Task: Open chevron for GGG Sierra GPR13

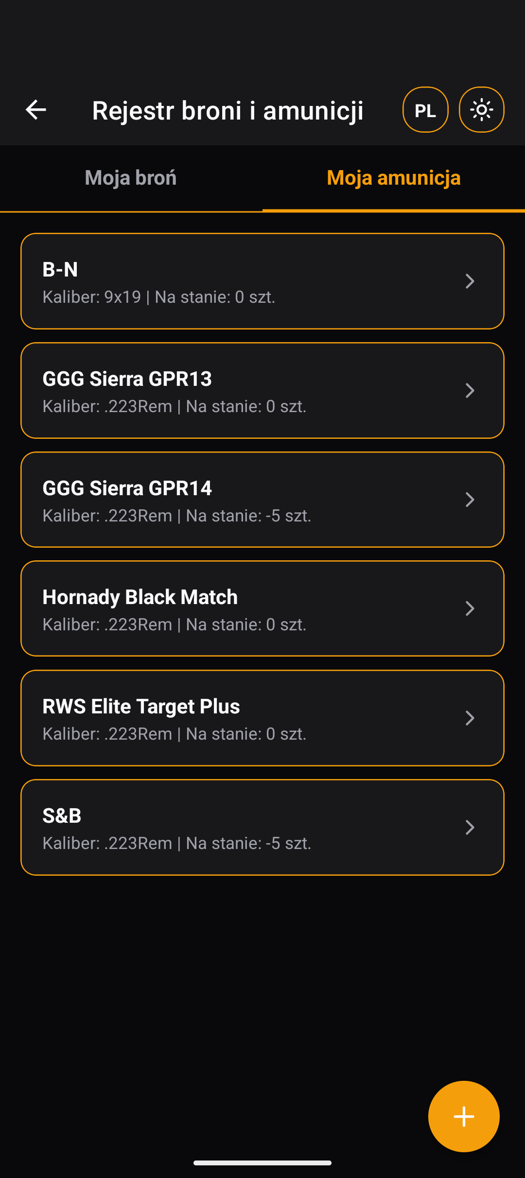Action: pos(470,390)
